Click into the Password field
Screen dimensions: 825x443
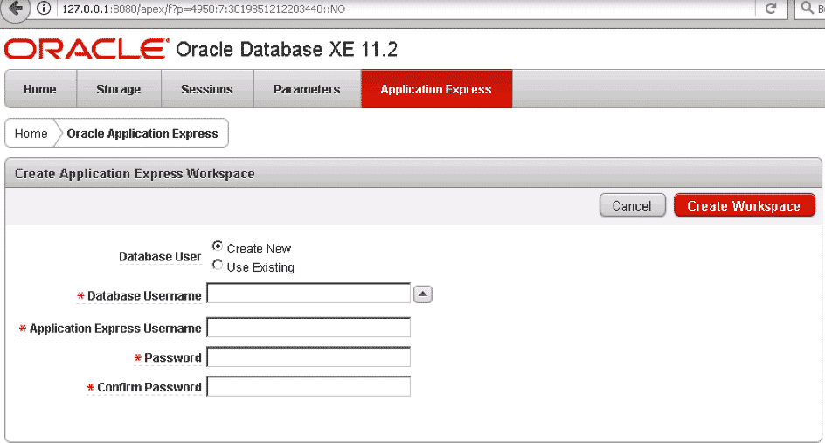309,356
